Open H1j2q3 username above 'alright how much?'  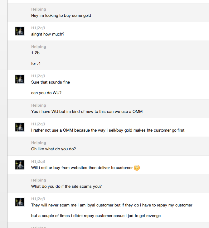[x=38, y=28]
